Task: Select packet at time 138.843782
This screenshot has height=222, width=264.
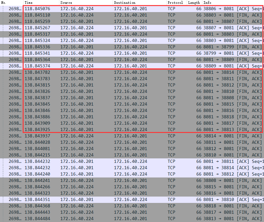Action: tap(132, 72)
